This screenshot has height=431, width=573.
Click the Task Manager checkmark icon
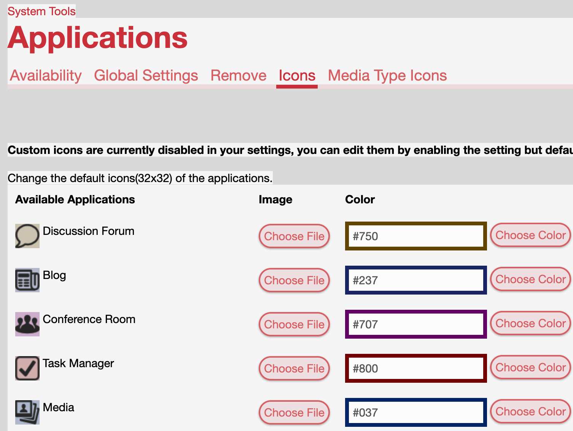click(27, 368)
